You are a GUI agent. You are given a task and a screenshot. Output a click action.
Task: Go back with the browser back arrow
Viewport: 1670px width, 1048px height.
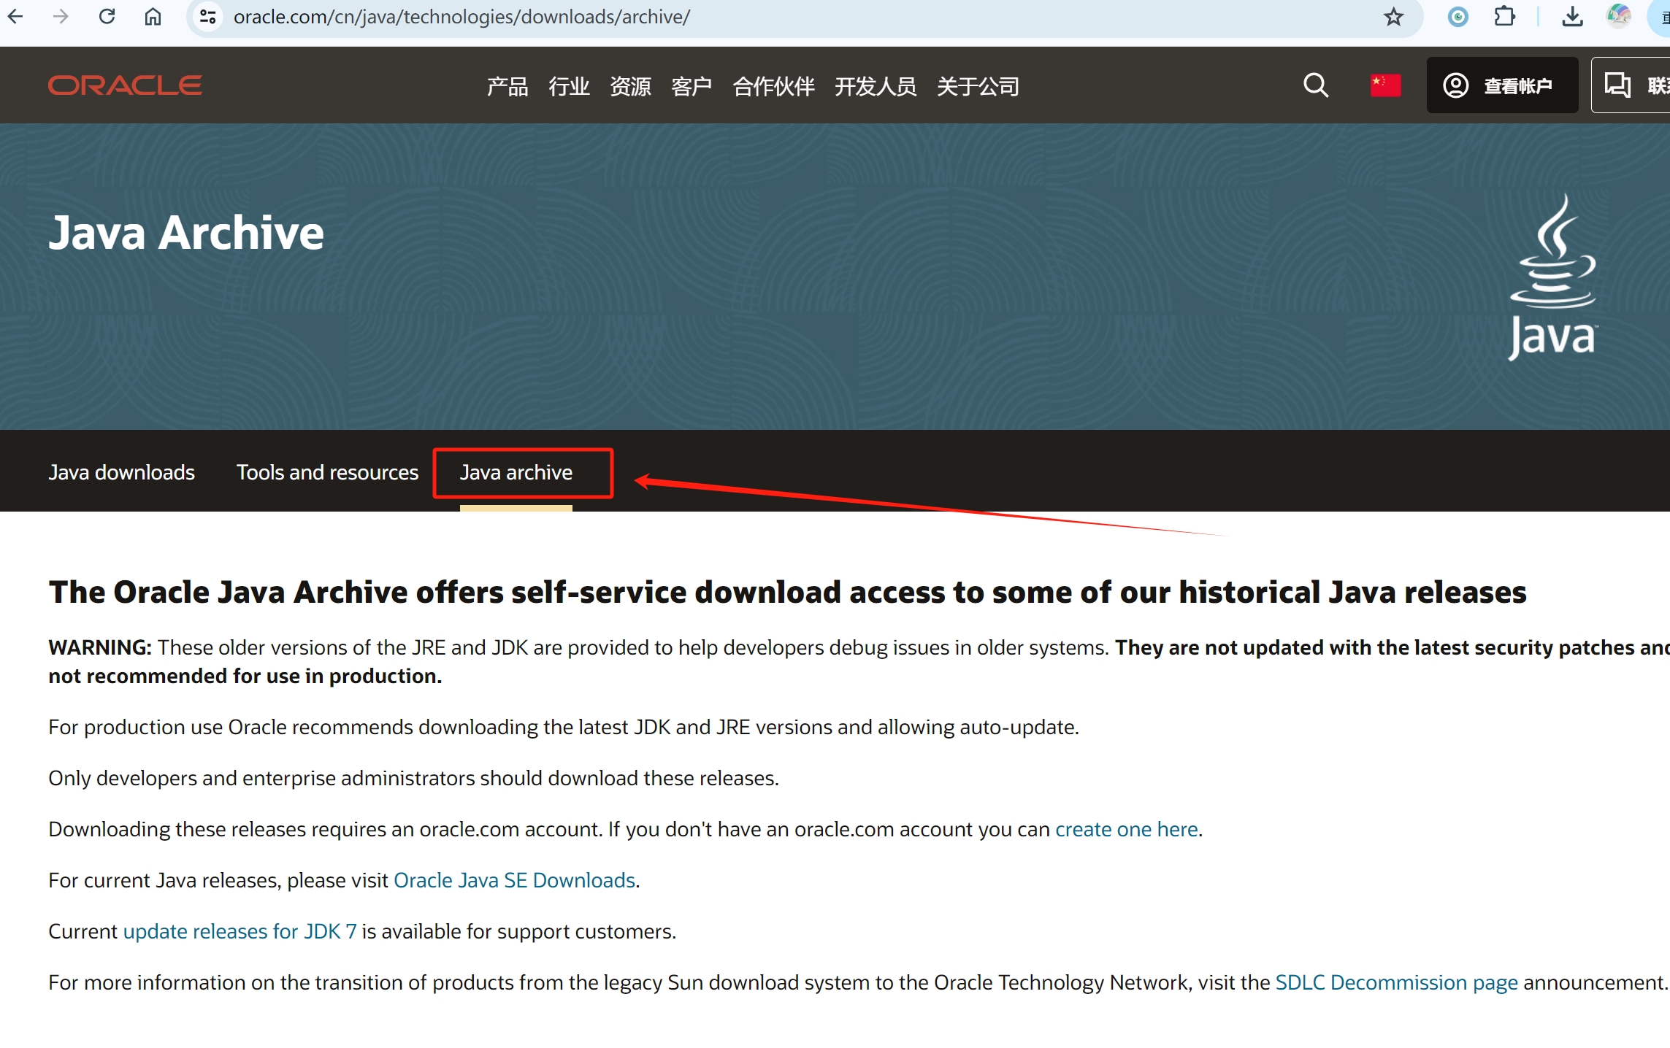tap(15, 16)
